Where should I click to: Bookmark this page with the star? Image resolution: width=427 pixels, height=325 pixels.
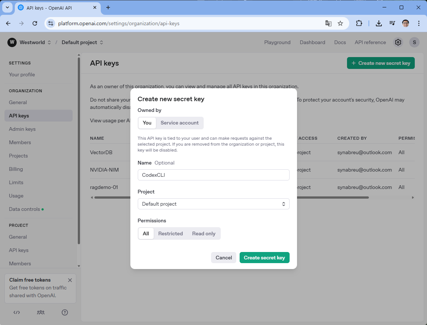click(340, 23)
